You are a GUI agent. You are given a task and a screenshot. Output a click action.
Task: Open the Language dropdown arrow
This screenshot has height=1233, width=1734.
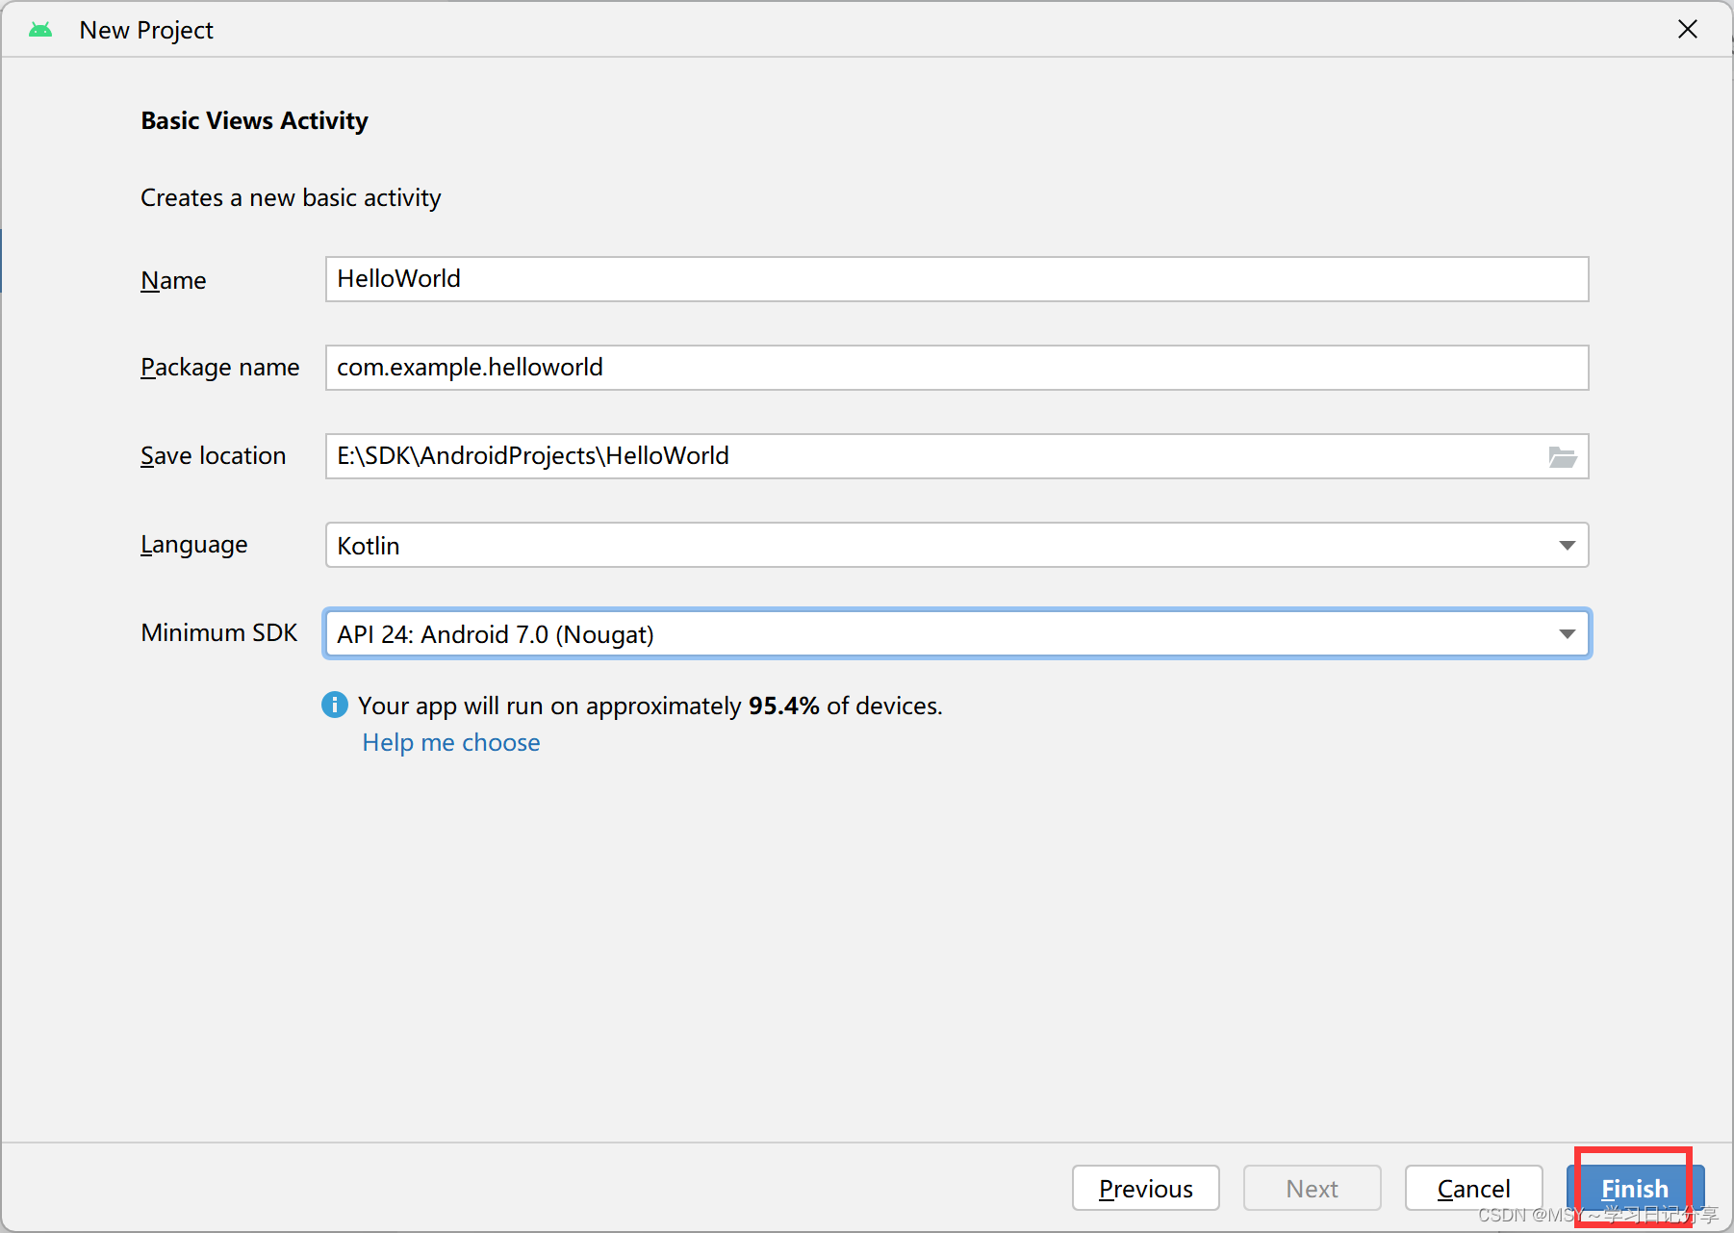point(1567,546)
